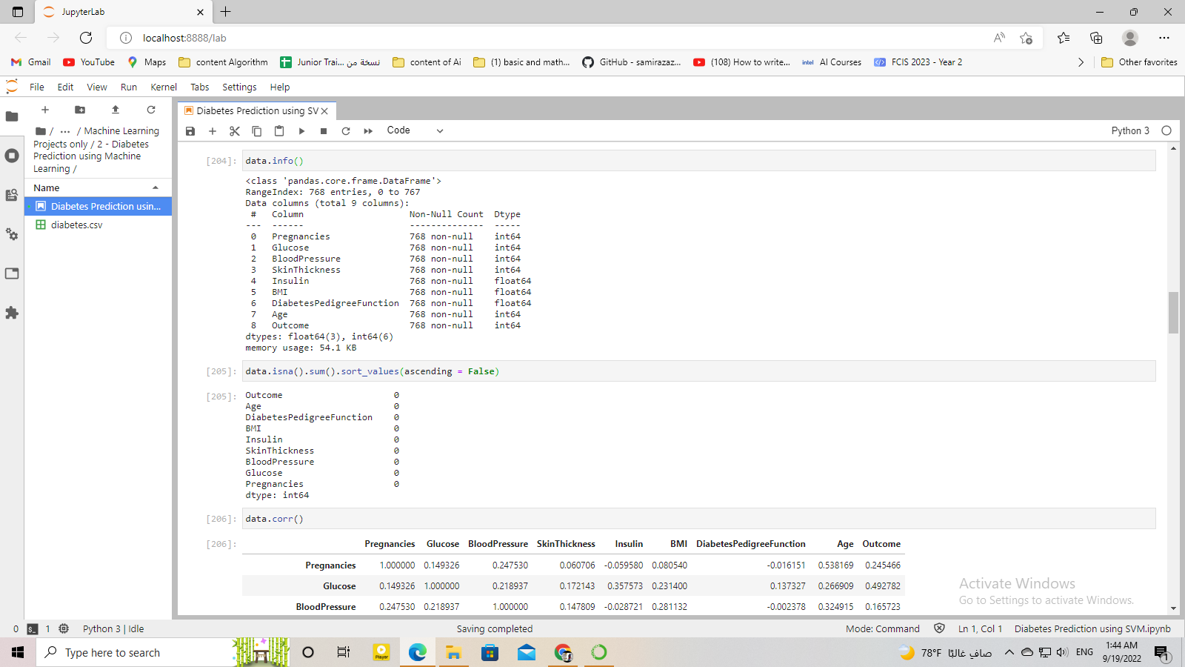The height and width of the screenshot is (667, 1185).
Task: Cut the selected cells with the scissors icon
Action: (235, 130)
